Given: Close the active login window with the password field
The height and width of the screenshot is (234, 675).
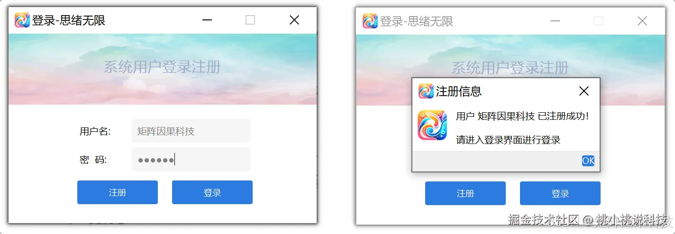Looking at the screenshot, I should 294,20.
